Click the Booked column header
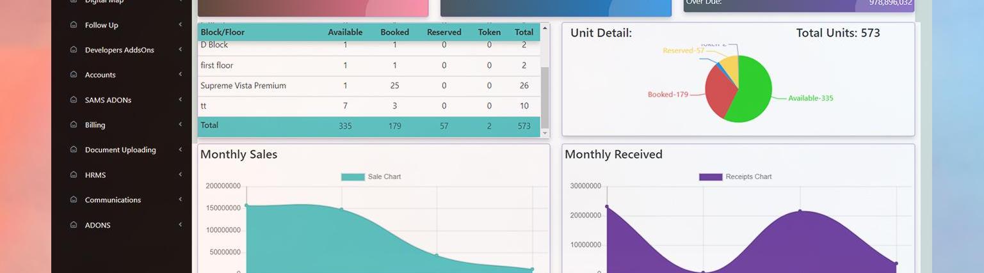 point(394,32)
